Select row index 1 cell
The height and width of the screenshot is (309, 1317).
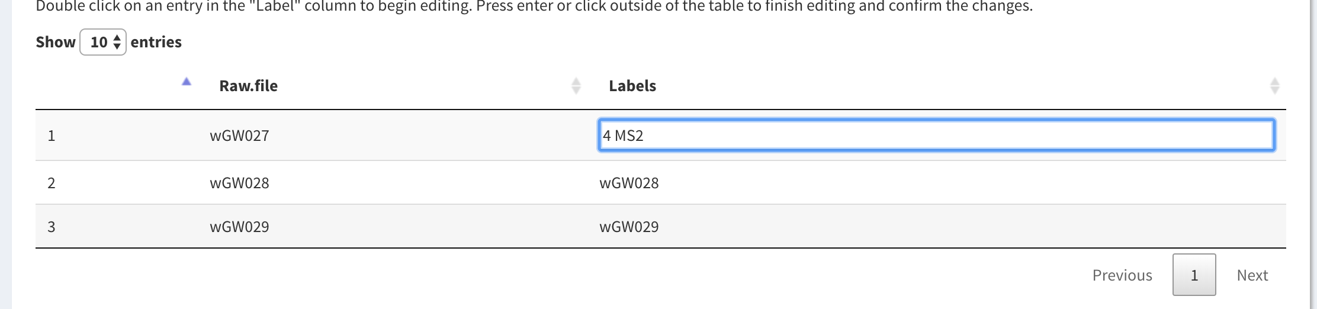pos(52,136)
